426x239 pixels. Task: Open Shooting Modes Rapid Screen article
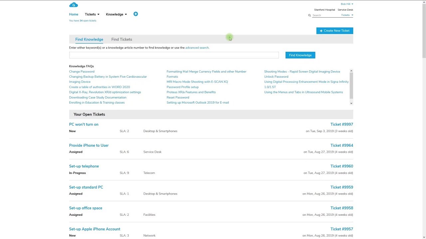(x=302, y=71)
